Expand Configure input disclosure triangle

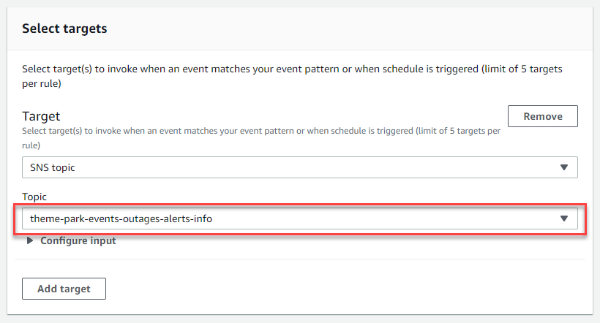29,241
